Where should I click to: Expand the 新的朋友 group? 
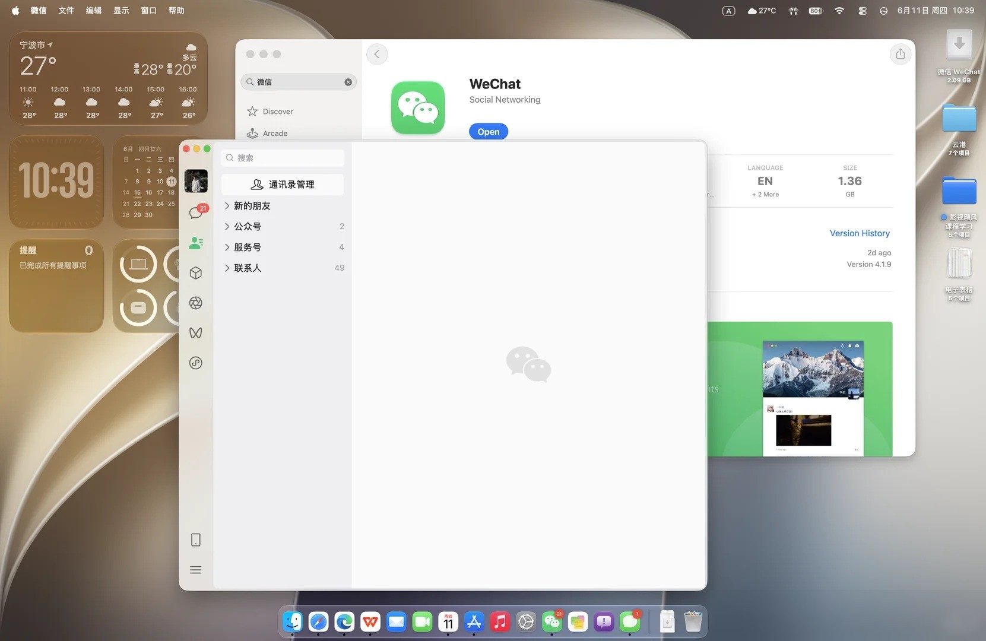[x=283, y=205]
